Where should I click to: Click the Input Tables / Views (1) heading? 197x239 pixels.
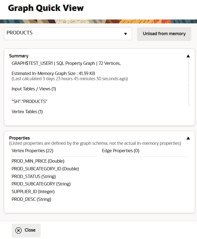point(33,89)
